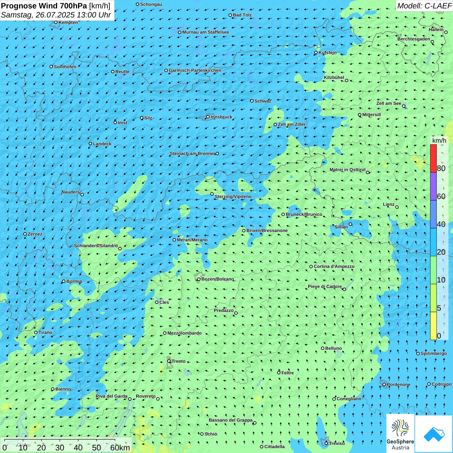
Task: Click the Nauders location marker
Action: coord(82,194)
